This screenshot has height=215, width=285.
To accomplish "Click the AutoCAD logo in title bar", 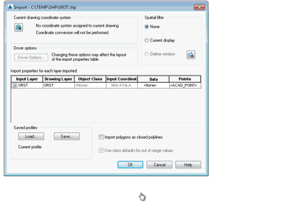I will 10,7.
